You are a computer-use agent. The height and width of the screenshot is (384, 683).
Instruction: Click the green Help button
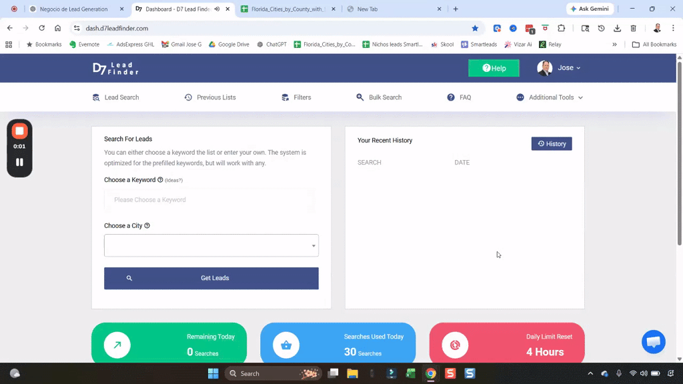[494, 68]
